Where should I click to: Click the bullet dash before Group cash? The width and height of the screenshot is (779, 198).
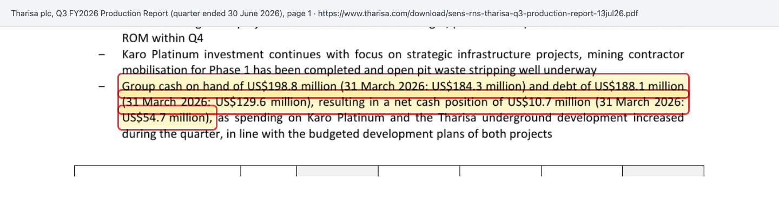[102, 86]
